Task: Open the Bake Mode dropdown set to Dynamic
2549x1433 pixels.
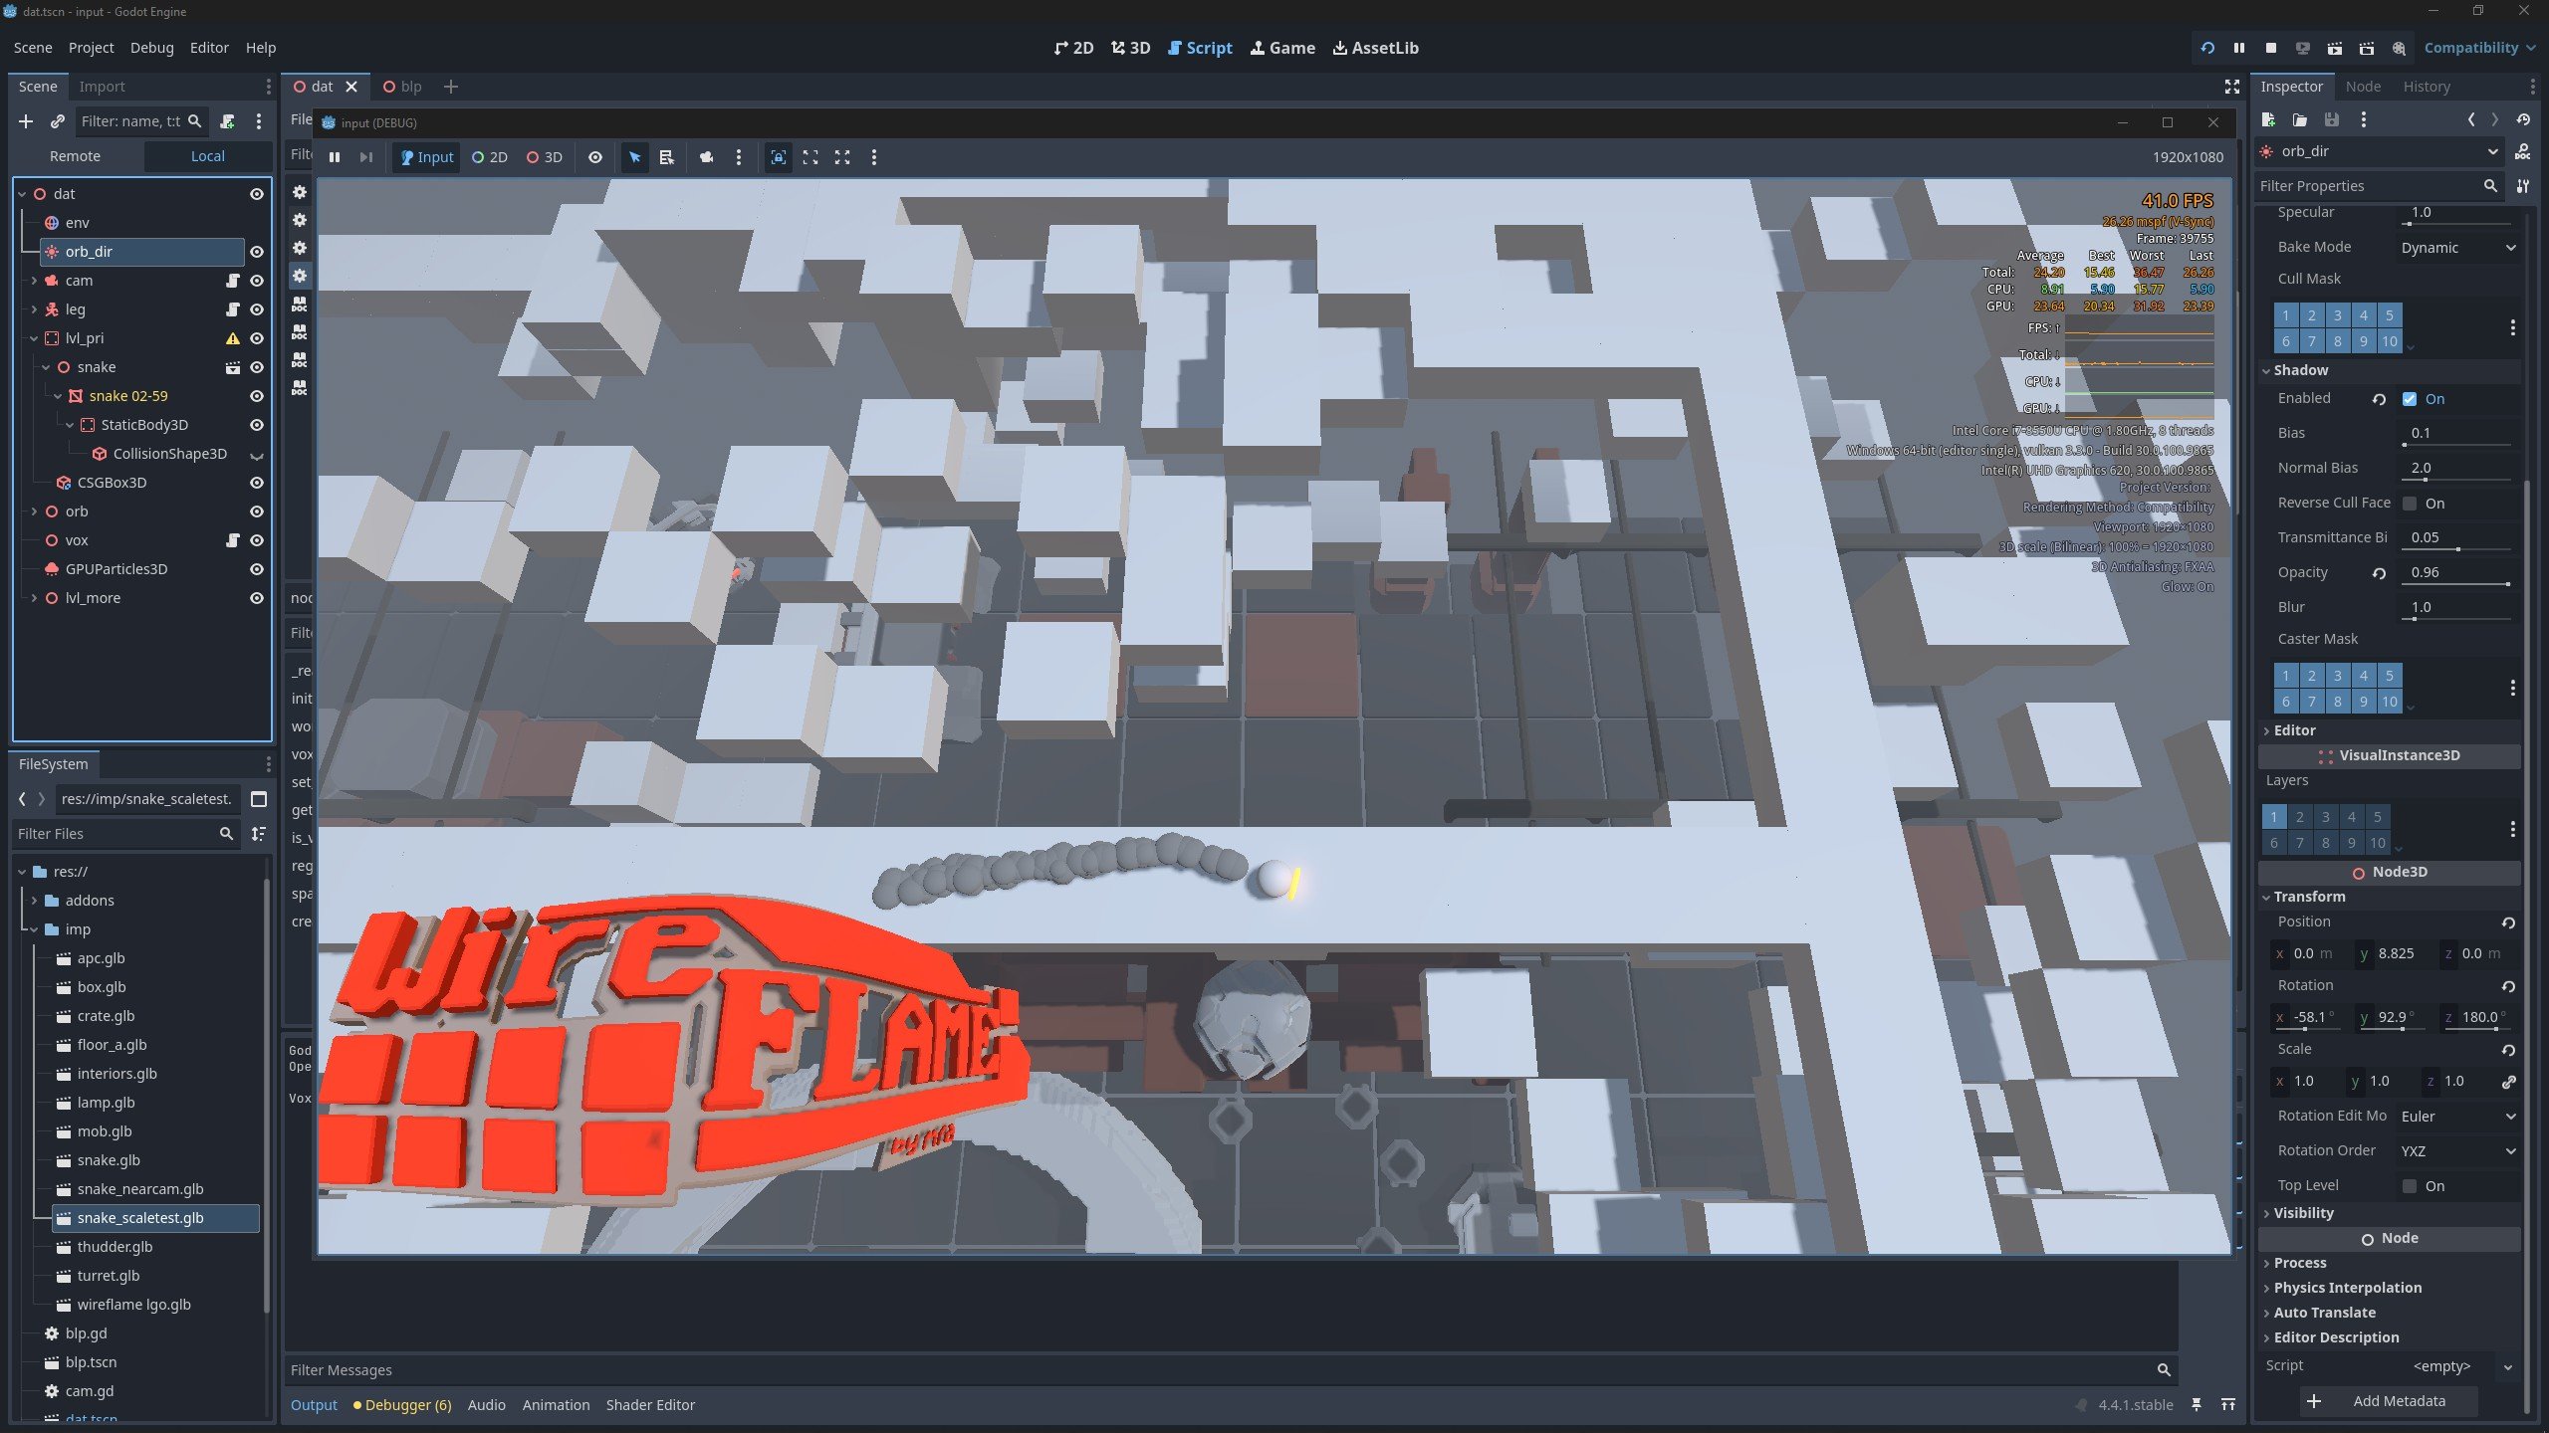Action: pos(2457,248)
